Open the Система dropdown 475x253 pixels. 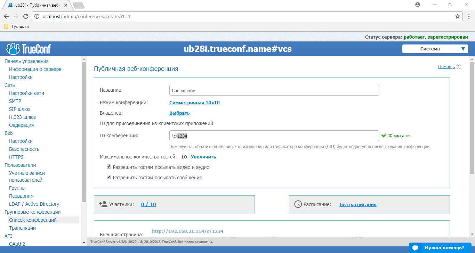coord(435,49)
